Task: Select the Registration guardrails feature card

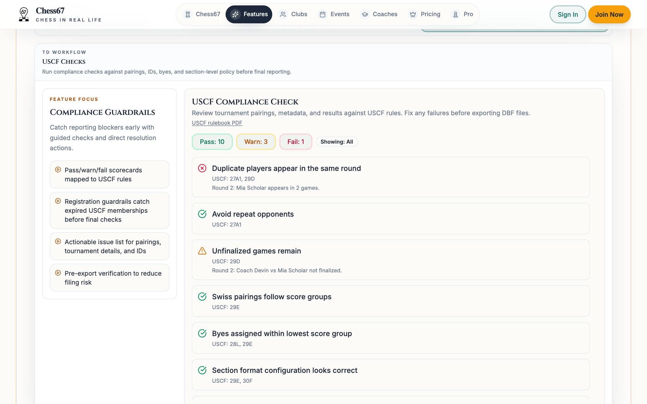Action: tap(110, 210)
